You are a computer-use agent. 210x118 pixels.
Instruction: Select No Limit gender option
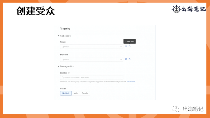click(66, 93)
